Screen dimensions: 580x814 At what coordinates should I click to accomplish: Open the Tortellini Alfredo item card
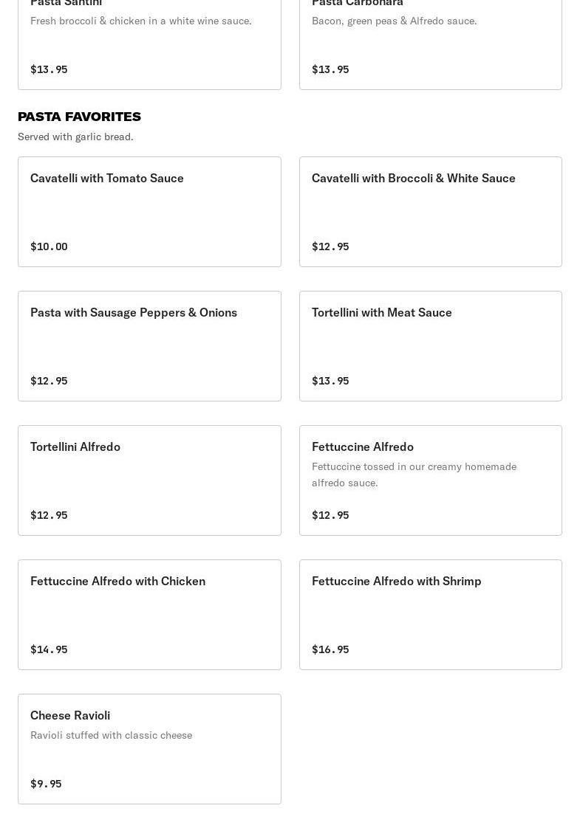(x=150, y=480)
